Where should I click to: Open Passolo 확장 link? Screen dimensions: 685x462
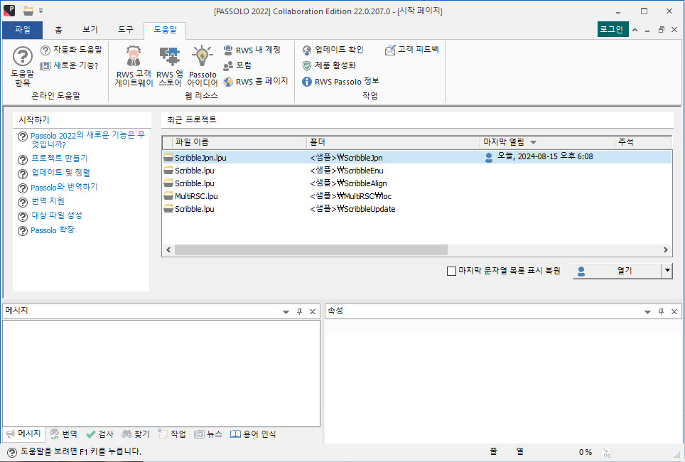point(53,230)
